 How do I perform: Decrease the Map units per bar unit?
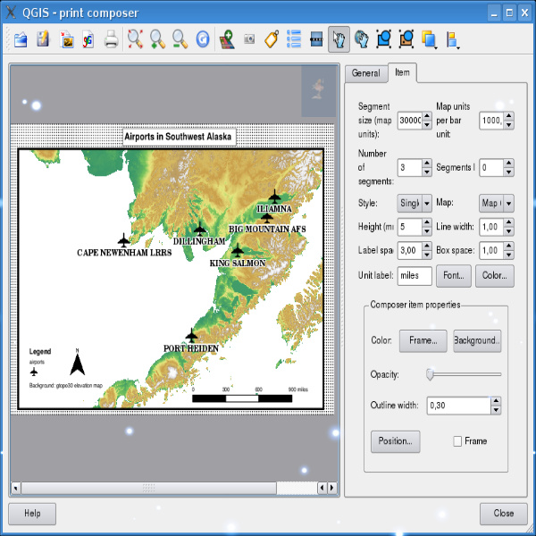click(x=509, y=125)
